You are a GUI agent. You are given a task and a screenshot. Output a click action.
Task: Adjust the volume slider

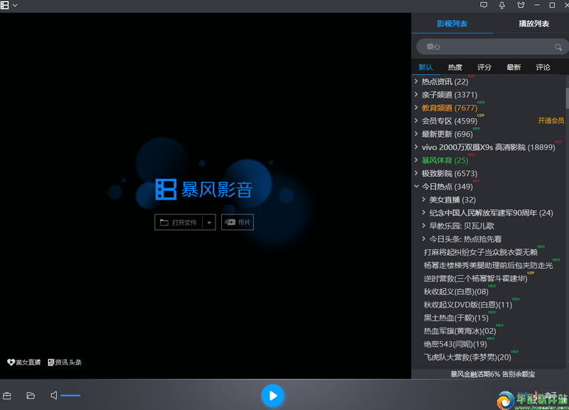coord(74,396)
